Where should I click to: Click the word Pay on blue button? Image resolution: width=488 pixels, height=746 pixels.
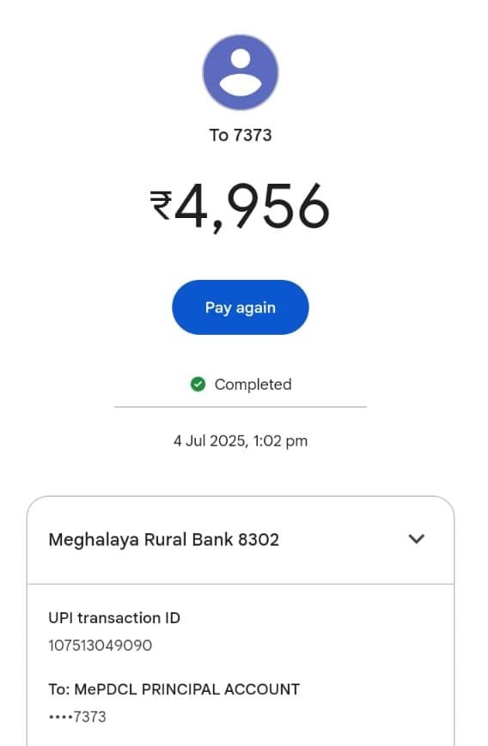coord(218,308)
